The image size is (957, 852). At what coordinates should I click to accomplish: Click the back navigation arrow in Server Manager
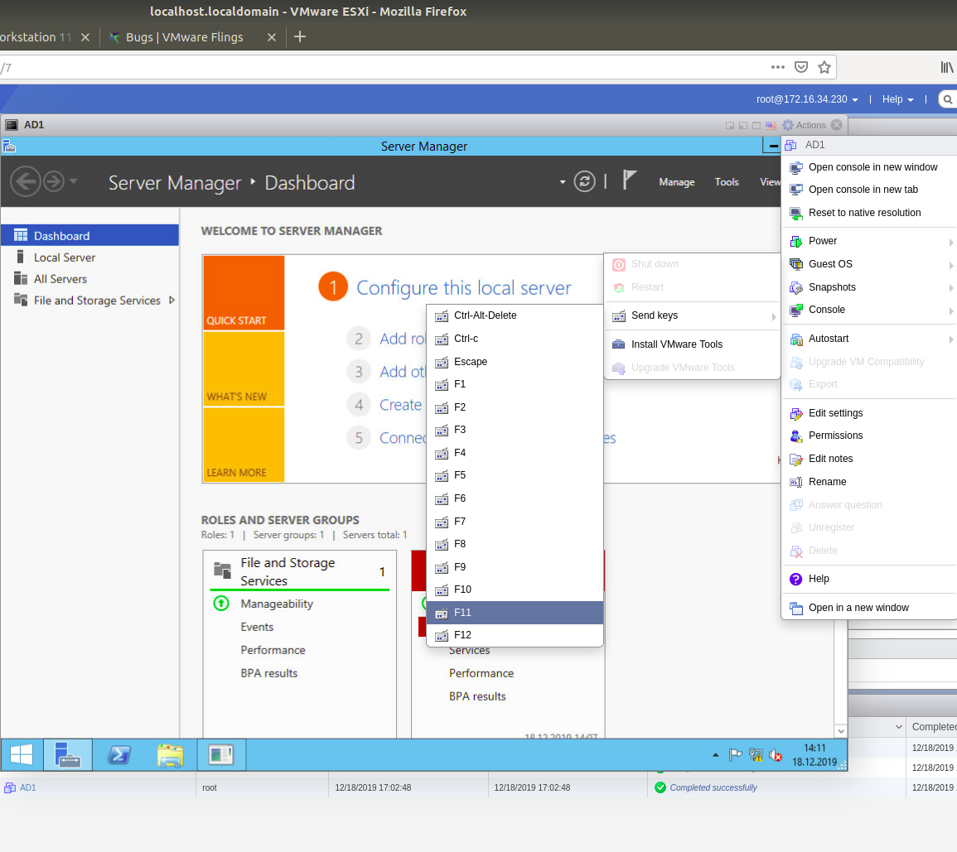coord(26,181)
